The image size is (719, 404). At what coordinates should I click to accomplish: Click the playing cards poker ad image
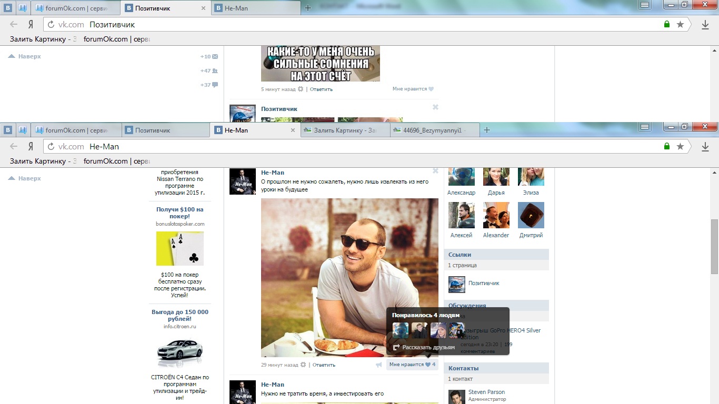[180, 249]
